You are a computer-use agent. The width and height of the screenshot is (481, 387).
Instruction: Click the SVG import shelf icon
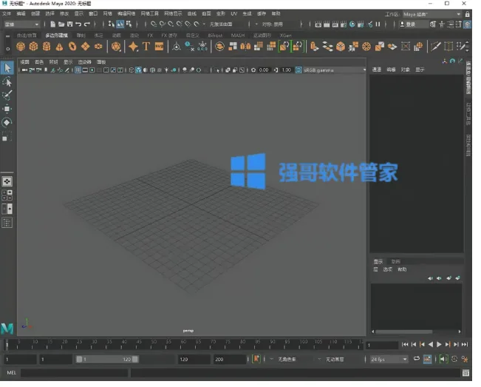159,47
